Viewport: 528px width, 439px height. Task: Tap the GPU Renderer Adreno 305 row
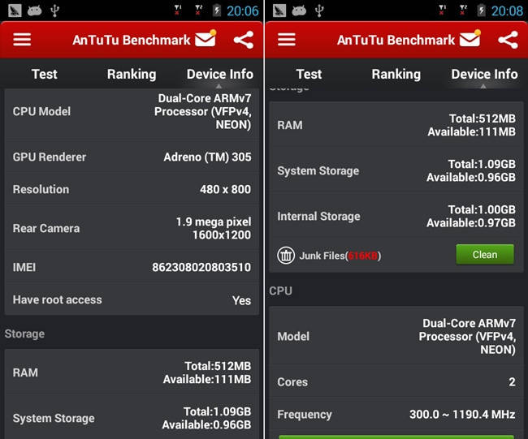click(132, 157)
